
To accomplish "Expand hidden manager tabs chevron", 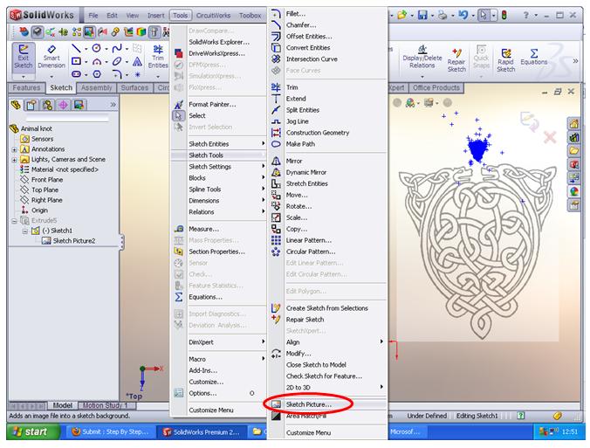I will pos(113,105).
